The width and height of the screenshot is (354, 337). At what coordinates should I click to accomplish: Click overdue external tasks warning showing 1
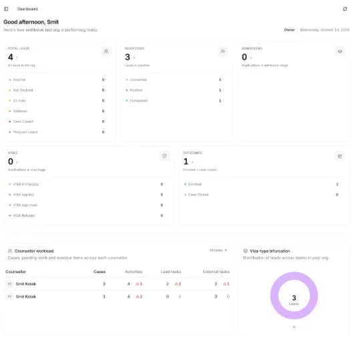pyautogui.click(x=226, y=284)
